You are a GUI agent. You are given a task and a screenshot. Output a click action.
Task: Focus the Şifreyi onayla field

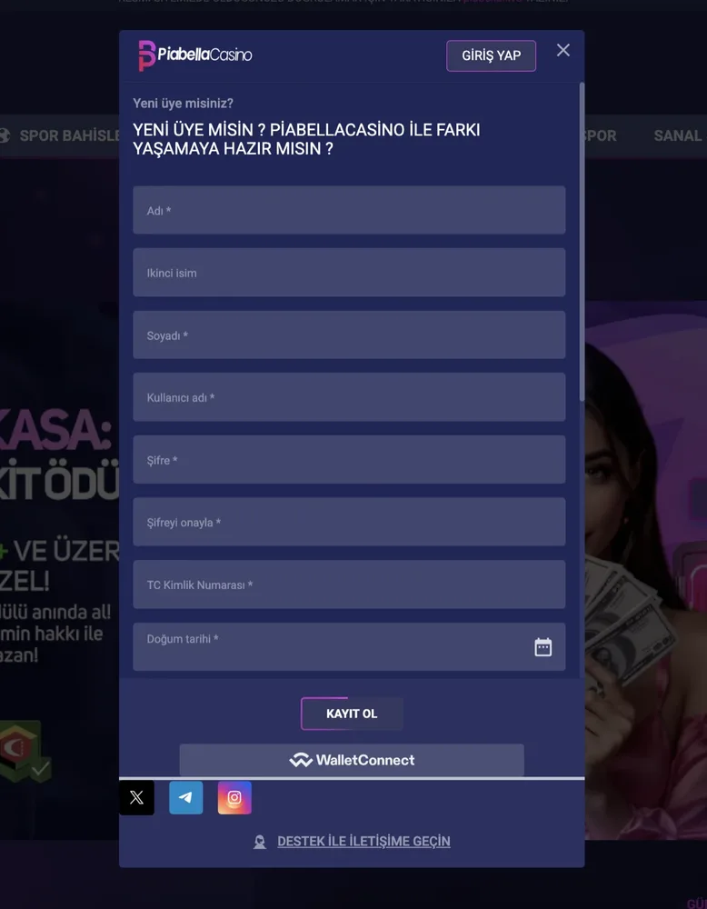tap(349, 522)
